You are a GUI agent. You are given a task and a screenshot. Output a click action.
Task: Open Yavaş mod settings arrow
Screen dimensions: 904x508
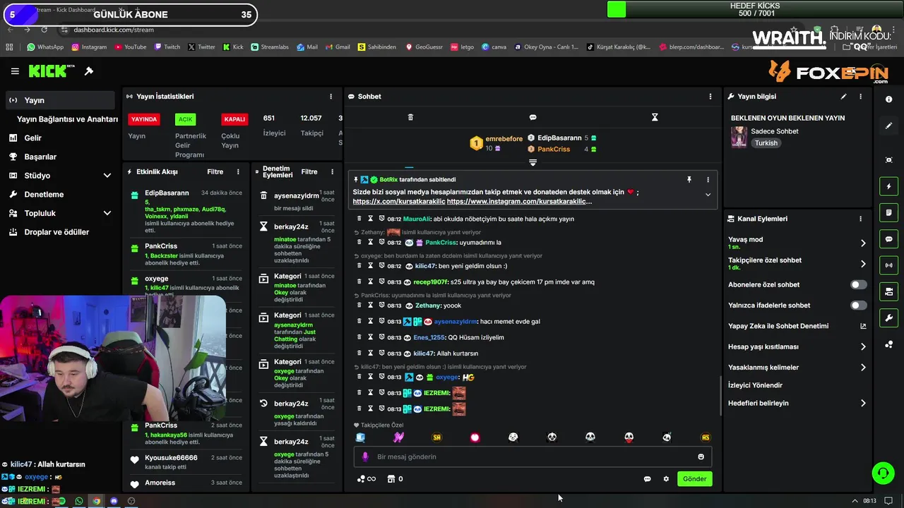[x=863, y=243]
